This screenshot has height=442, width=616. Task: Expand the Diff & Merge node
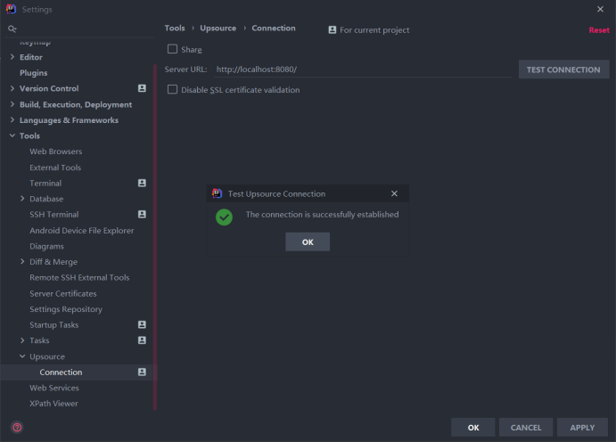(22, 261)
